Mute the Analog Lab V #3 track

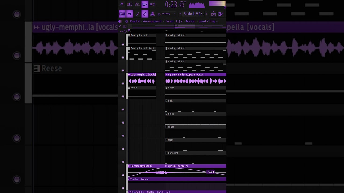tap(123, 57)
